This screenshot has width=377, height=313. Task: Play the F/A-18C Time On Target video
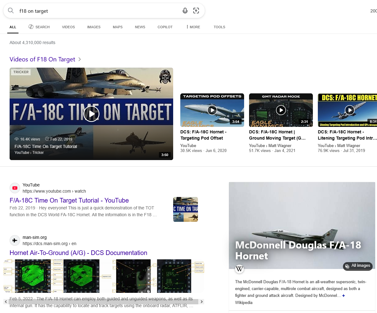[x=91, y=114]
